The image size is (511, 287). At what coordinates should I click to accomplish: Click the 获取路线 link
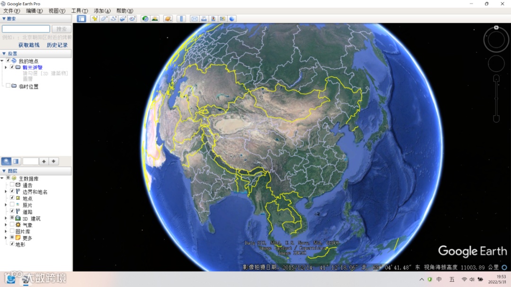pos(29,45)
